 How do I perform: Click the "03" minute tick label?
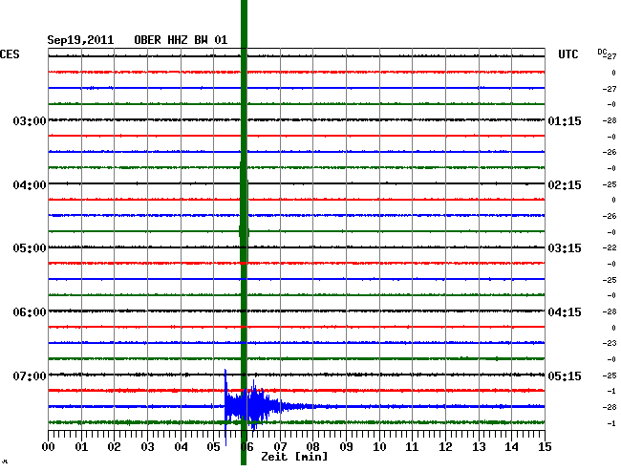[147, 447]
